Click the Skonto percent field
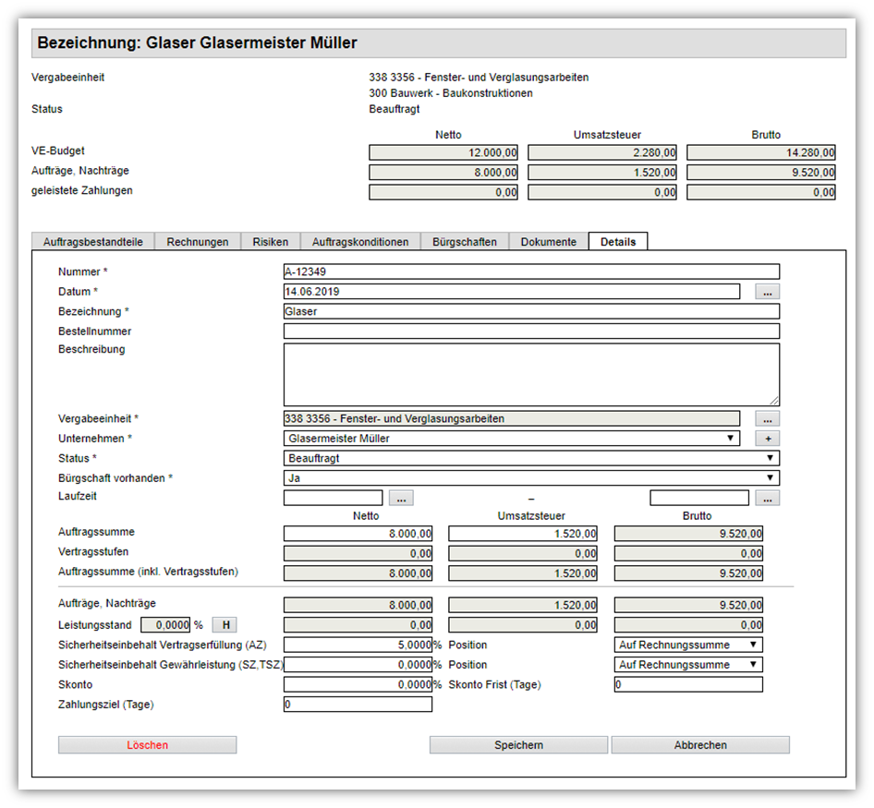Viewport: 874px width, 808px height. [358, 684]
